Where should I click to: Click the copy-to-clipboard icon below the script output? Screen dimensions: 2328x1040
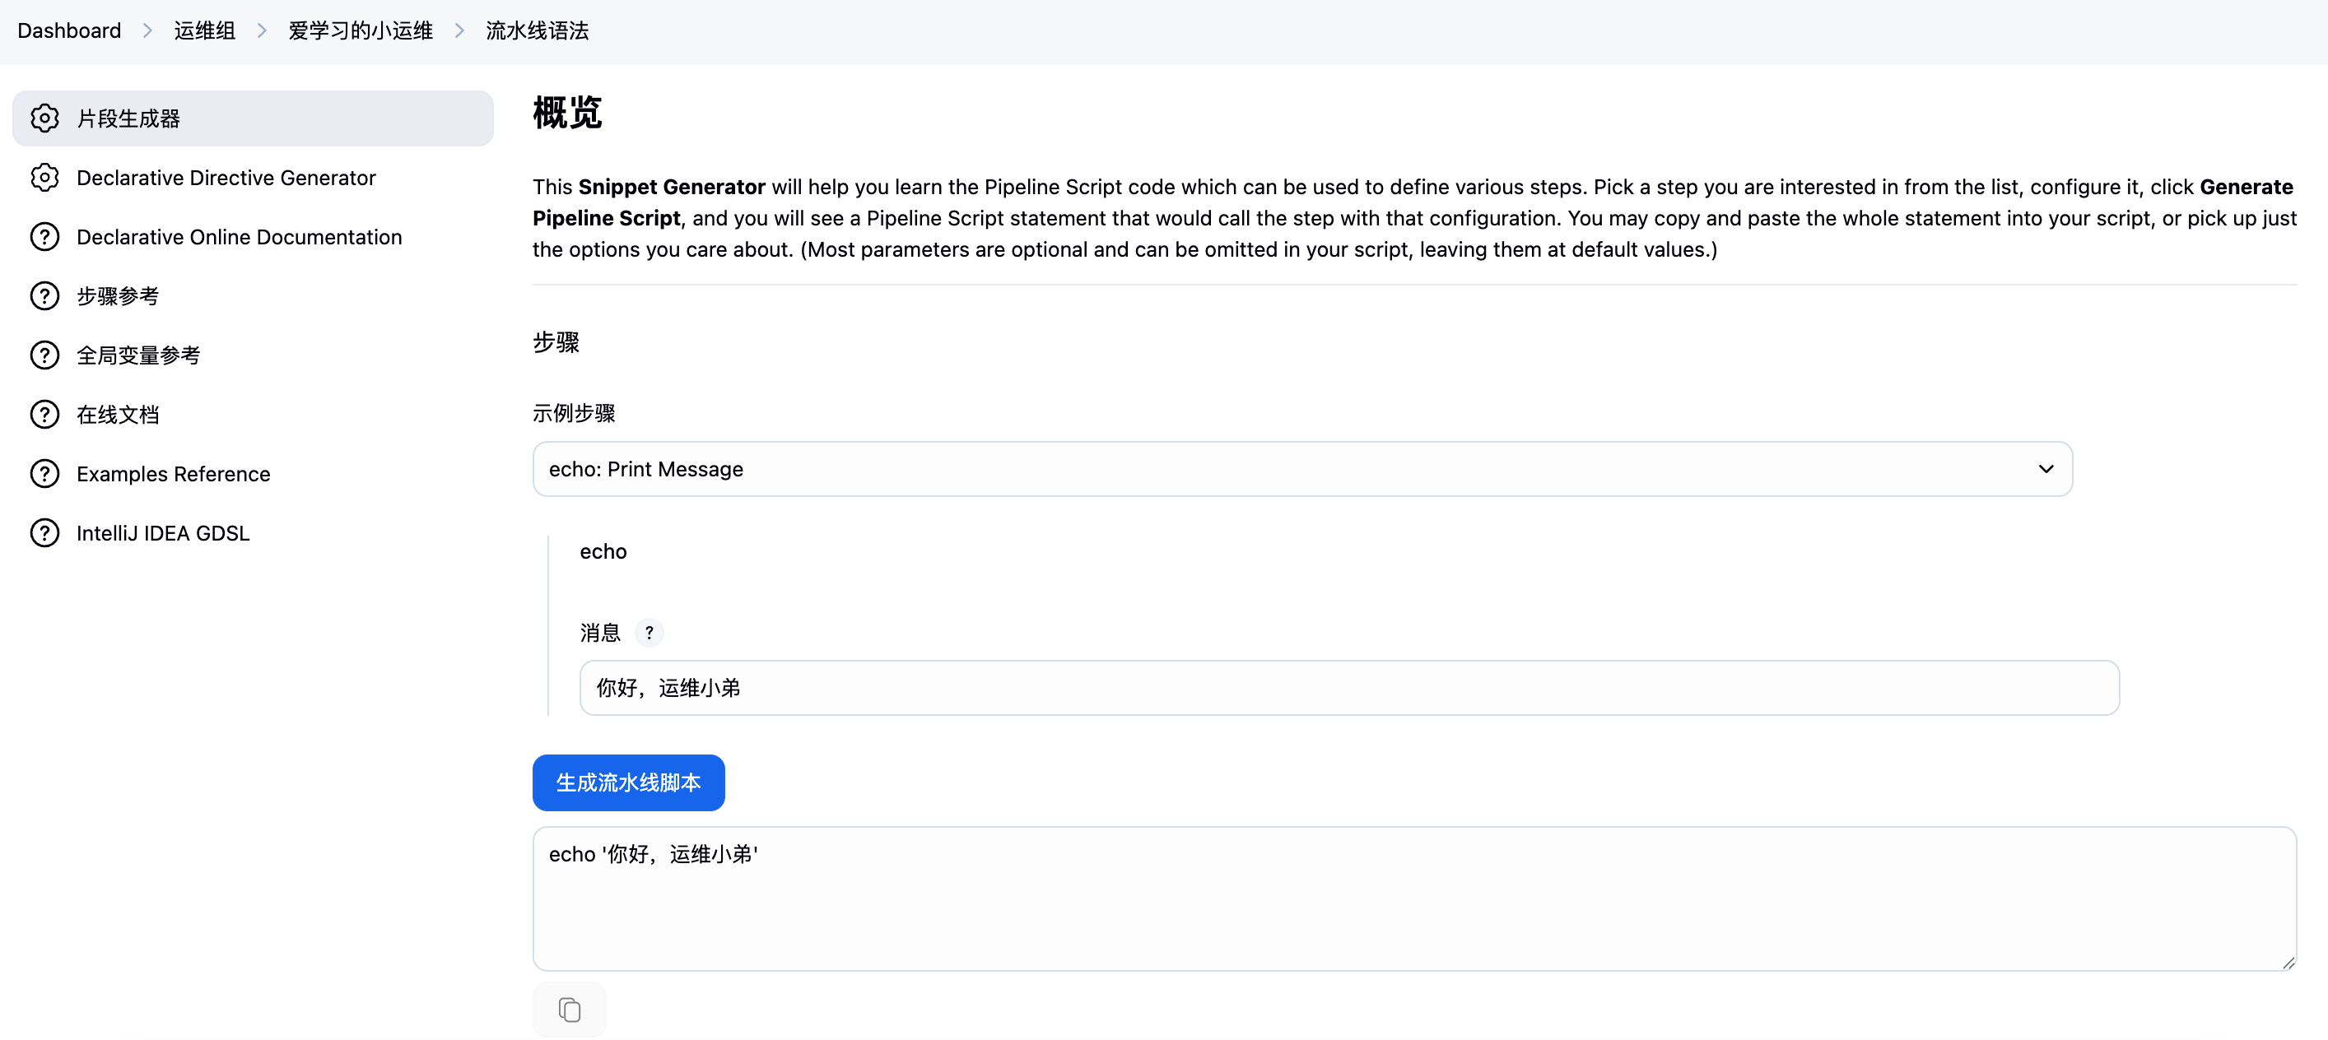(569, 1010)
